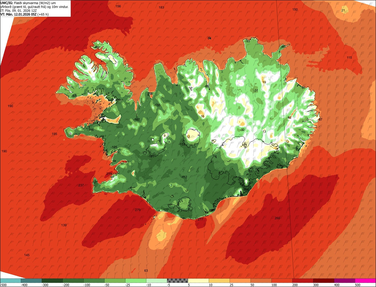Click the map value 19 in the northeast
This screenshot has height=287, width=376.
point(264,82)
